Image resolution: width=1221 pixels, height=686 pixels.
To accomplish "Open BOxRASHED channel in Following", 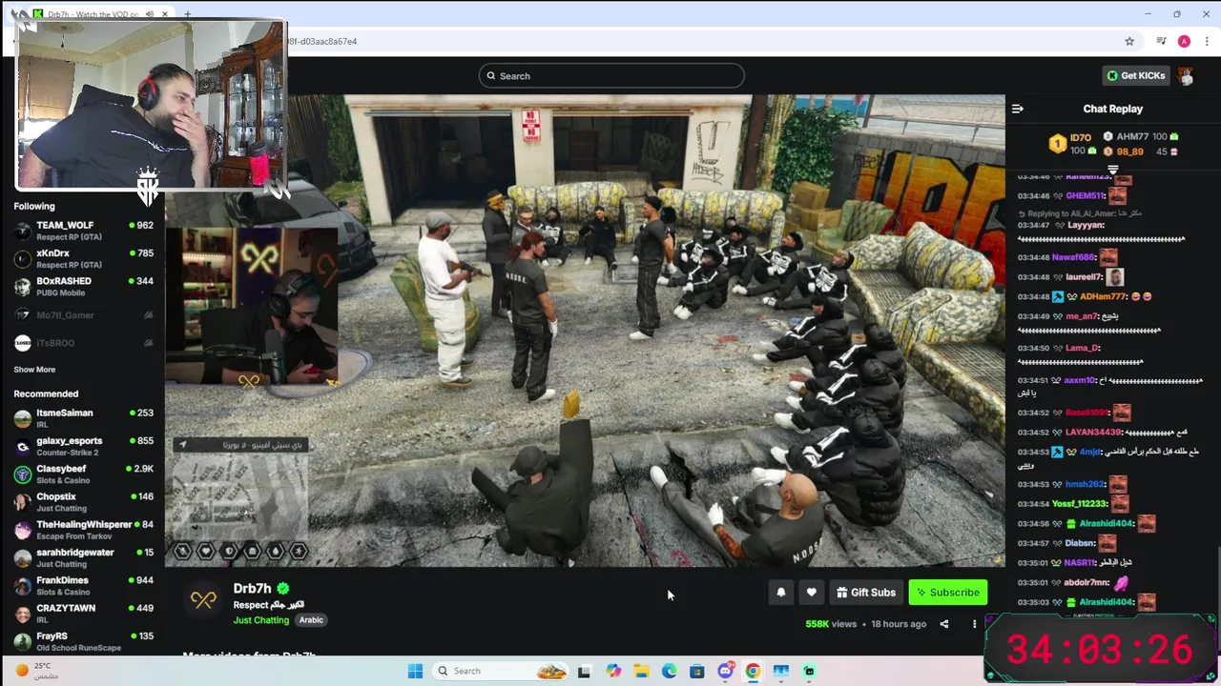I will [84, 286].
